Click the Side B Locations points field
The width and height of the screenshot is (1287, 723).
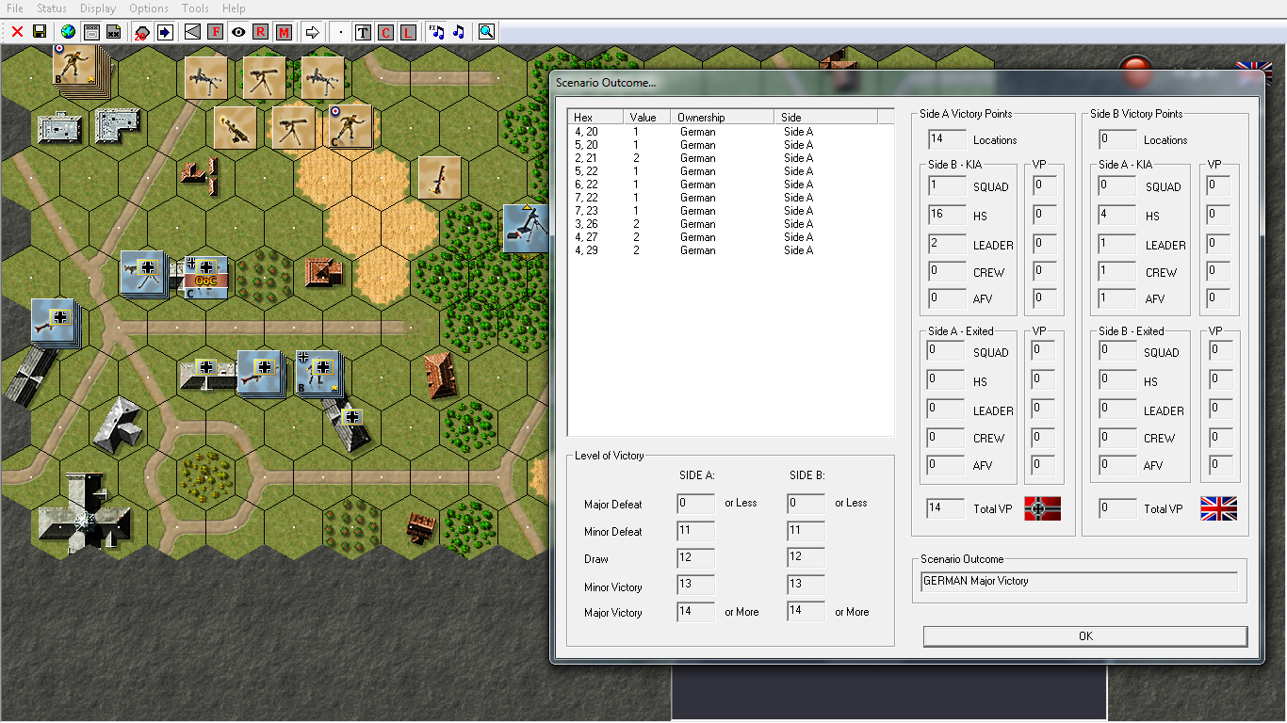coord(1117,140)
